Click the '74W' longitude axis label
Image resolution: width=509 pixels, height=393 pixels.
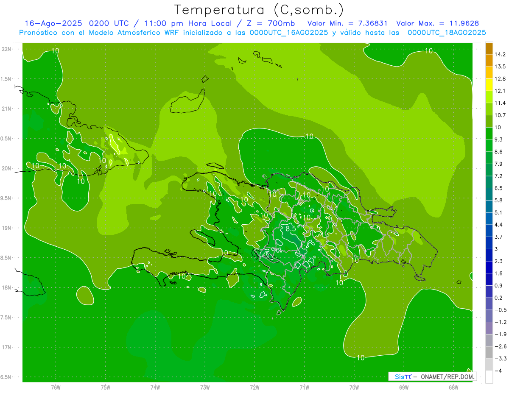point(155,387)
